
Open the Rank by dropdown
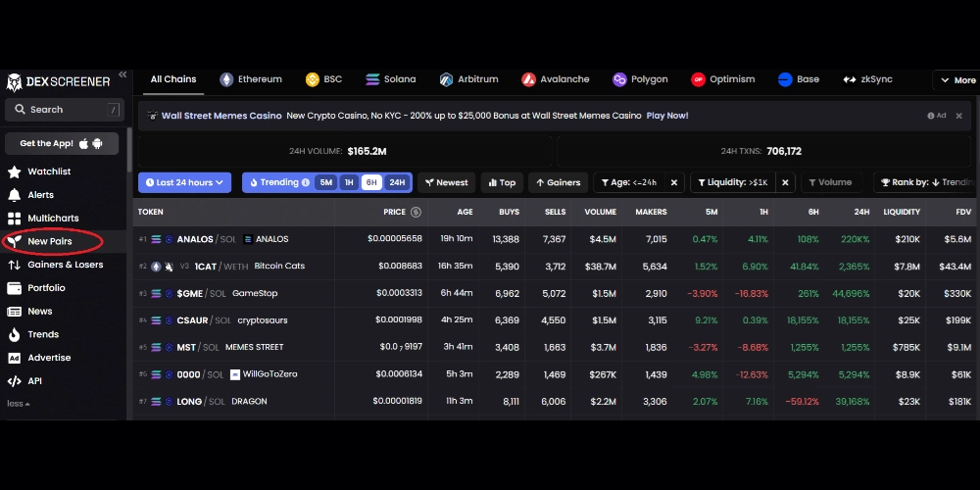926,182
